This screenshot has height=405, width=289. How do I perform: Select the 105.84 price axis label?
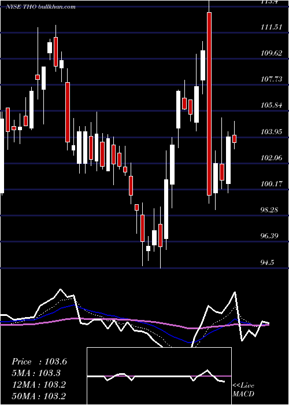[x=272, y=105]
